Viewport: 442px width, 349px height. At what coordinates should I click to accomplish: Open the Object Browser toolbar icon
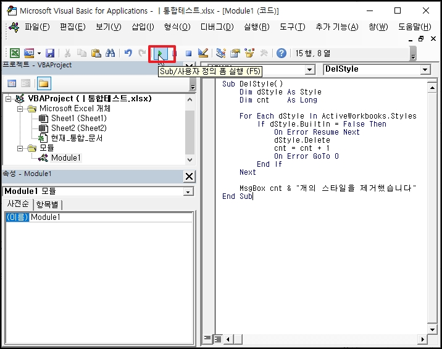(249, 53)
